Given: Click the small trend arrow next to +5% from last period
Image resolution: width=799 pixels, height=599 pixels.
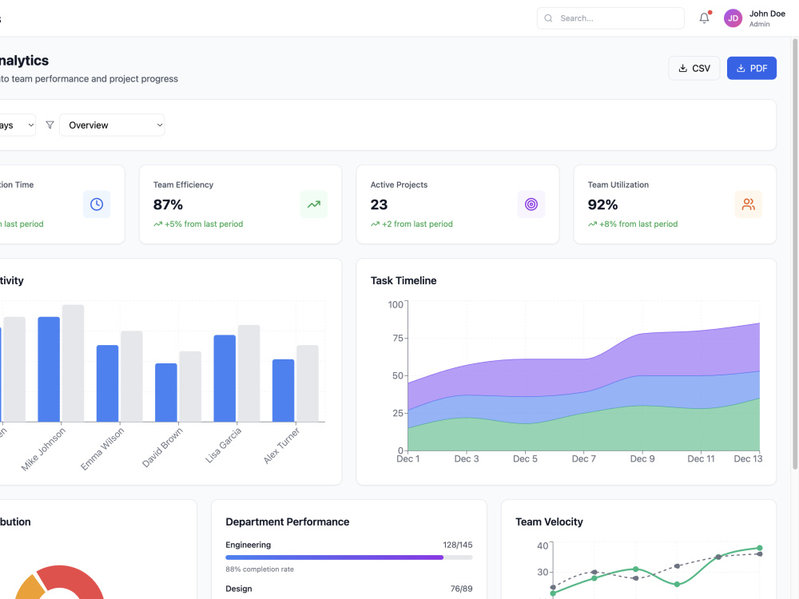Looking at the screenshot, I should [x=158, y=224].
